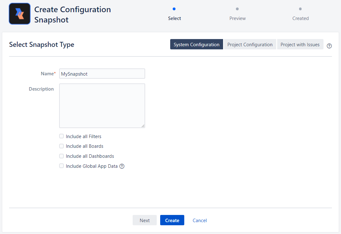Viewport: 341px width, 234px height.
Task: Check Include all Dashboards option
Action: (x=62, y=156)
